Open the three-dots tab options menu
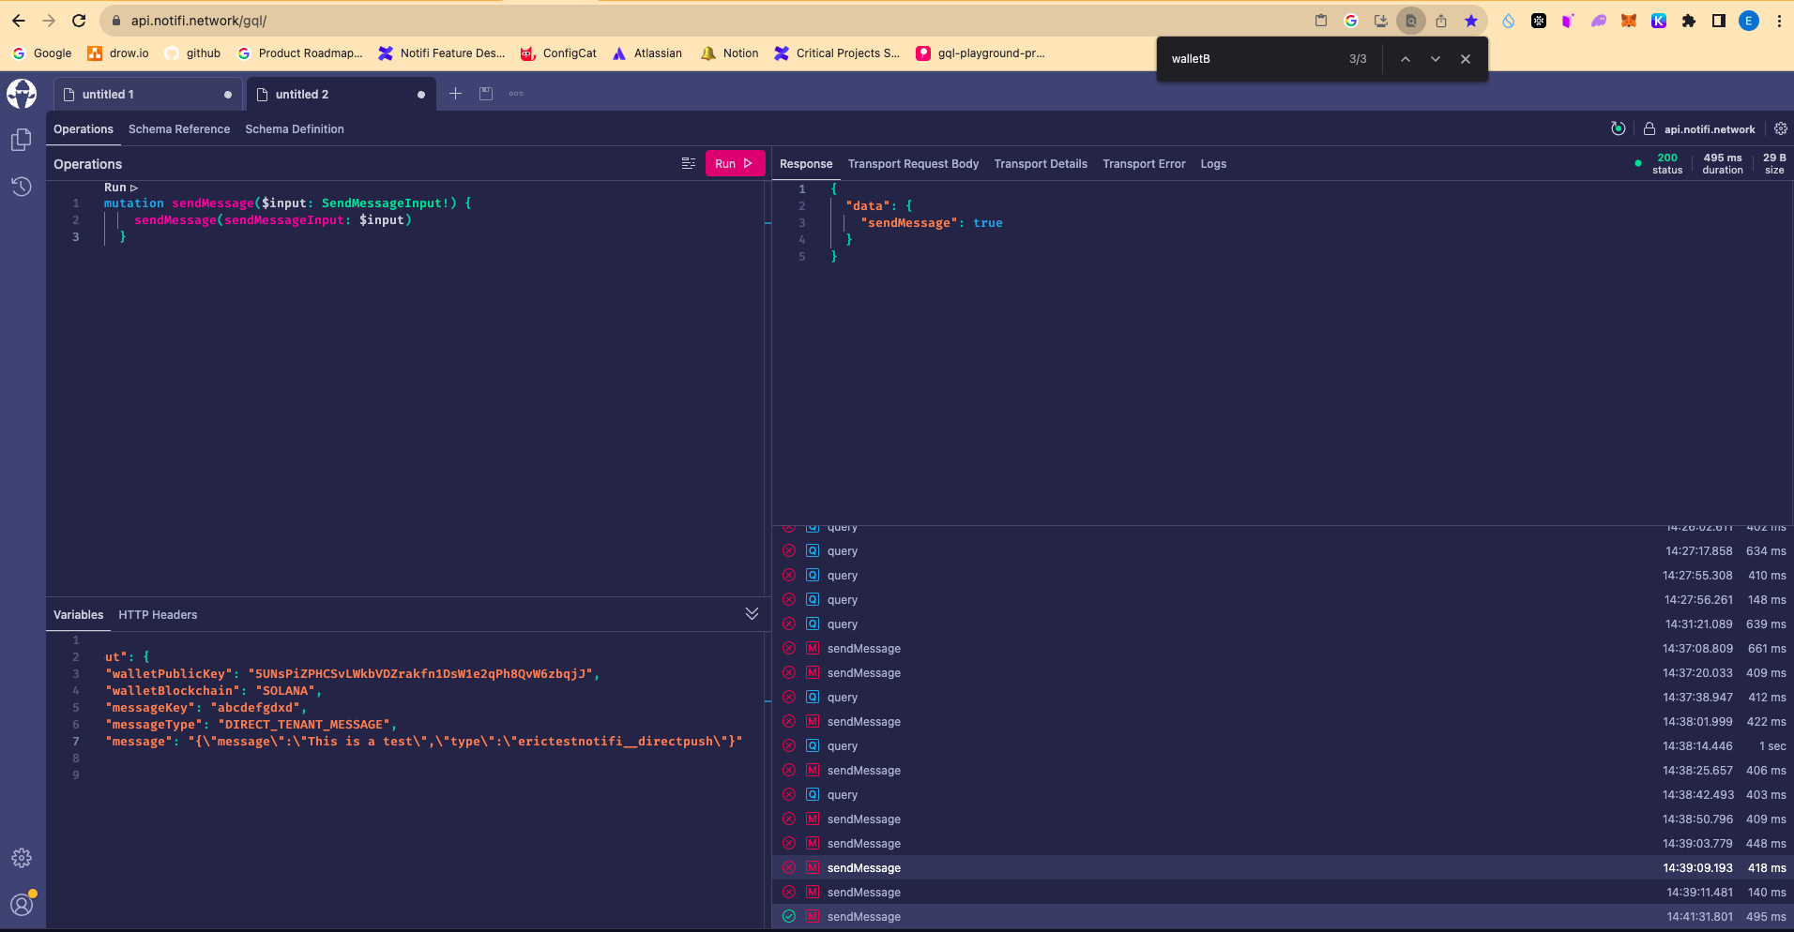This screenshot has height=932, width=1794. tap(516, 94)
